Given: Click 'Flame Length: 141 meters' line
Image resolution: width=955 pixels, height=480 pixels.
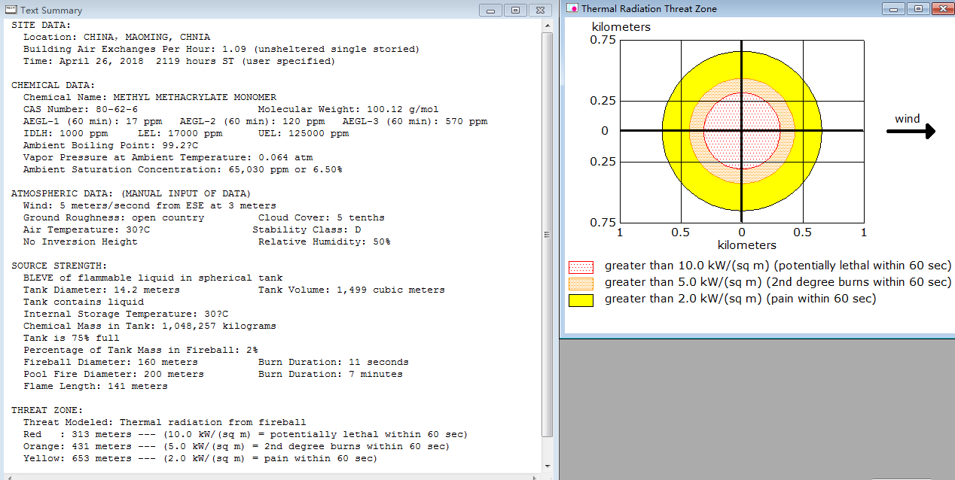Looking at the screenshot, I should 96,386.
